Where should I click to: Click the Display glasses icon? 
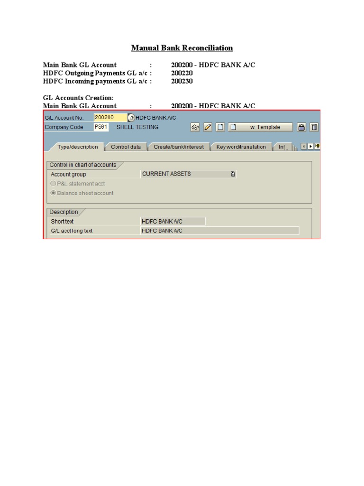195,127
